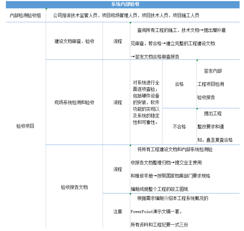
Task: Select the line 所有资料和工程纪要一式三份
Action: tap(159, 225)
